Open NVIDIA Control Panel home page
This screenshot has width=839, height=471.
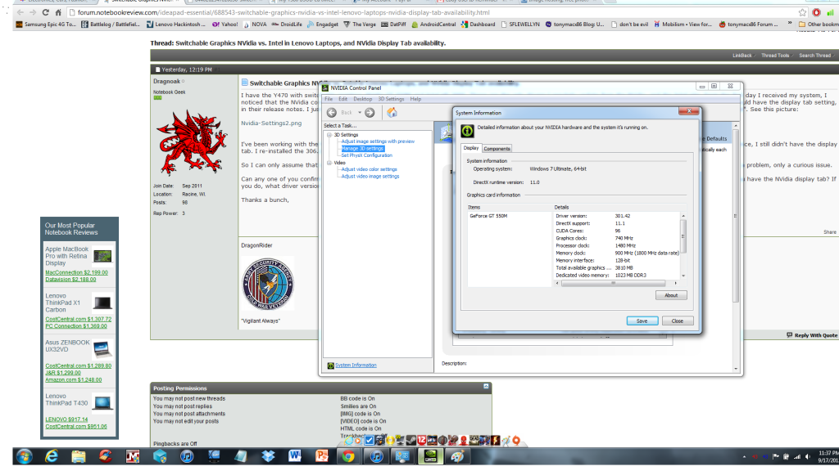click(392, 112)
